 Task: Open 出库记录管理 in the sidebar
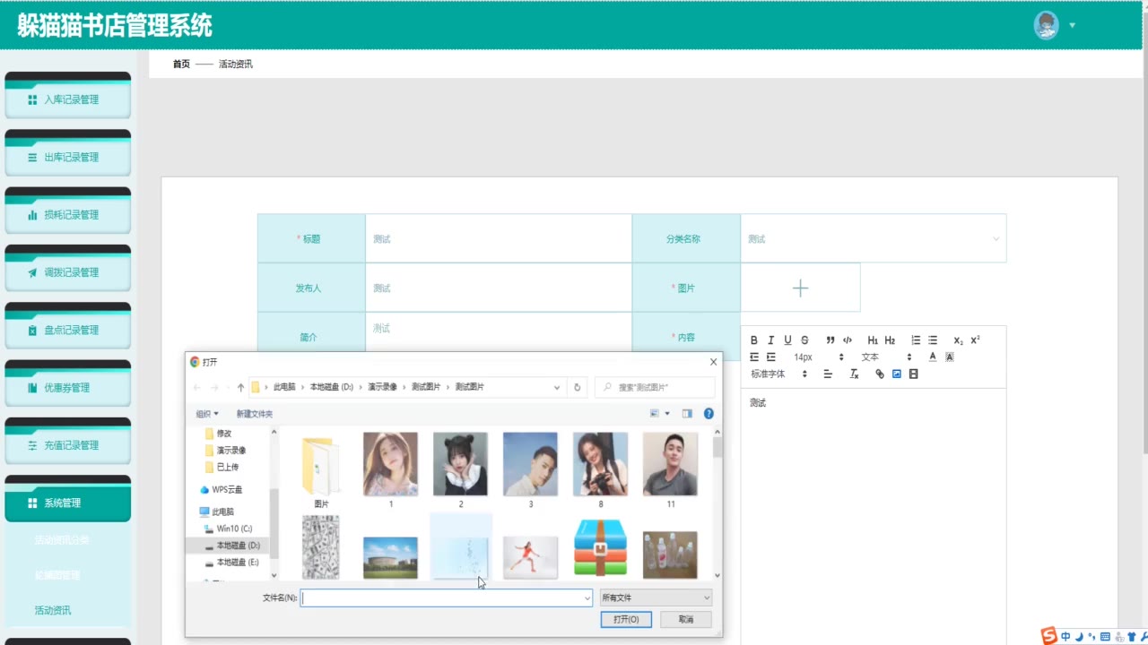(x=68, y=157)
